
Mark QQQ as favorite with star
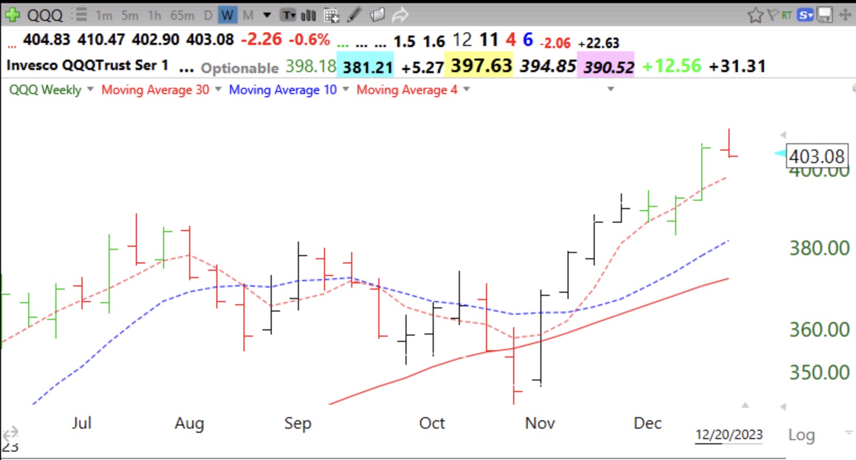(755, 15)
